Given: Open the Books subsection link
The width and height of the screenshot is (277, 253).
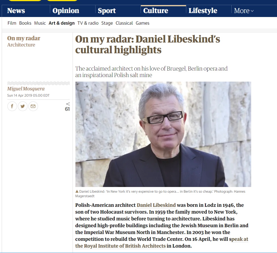Looking at the screenshot, I should [25, 23].
